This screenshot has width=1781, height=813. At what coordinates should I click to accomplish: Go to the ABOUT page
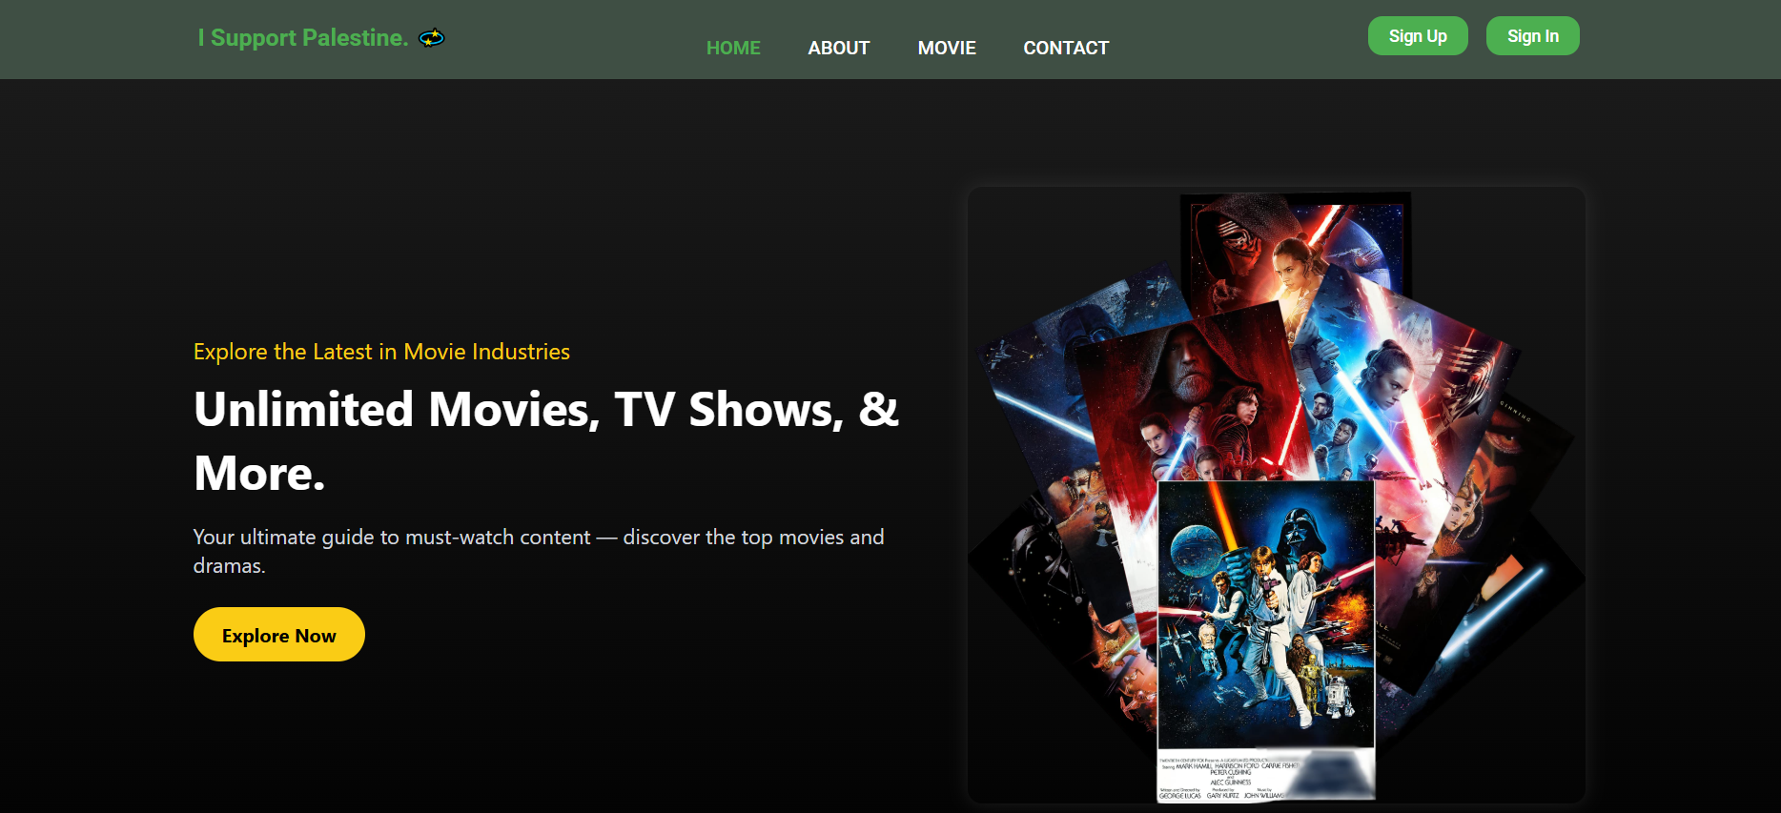pyautogui.click(x=839, y=48)
